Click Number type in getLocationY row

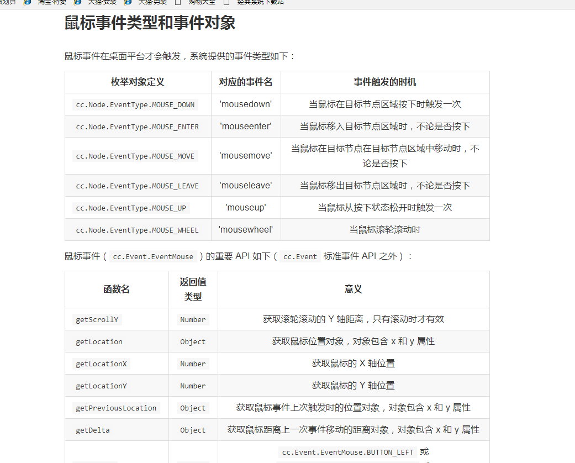point(193,386)
